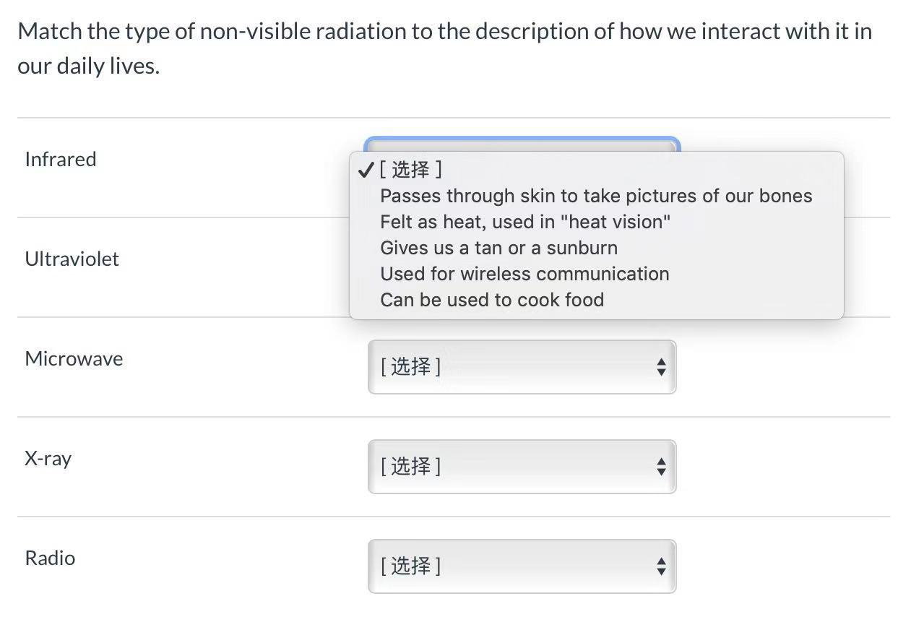The image size is (898, 643).
Task: Select "Used for wireless communication" option
Action: (x=524, y=274)
